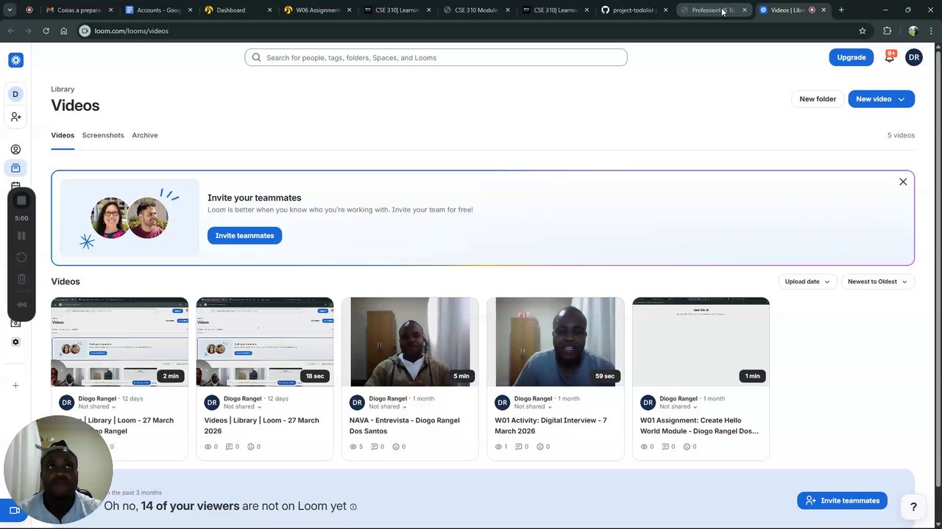Reload the page

46,31
